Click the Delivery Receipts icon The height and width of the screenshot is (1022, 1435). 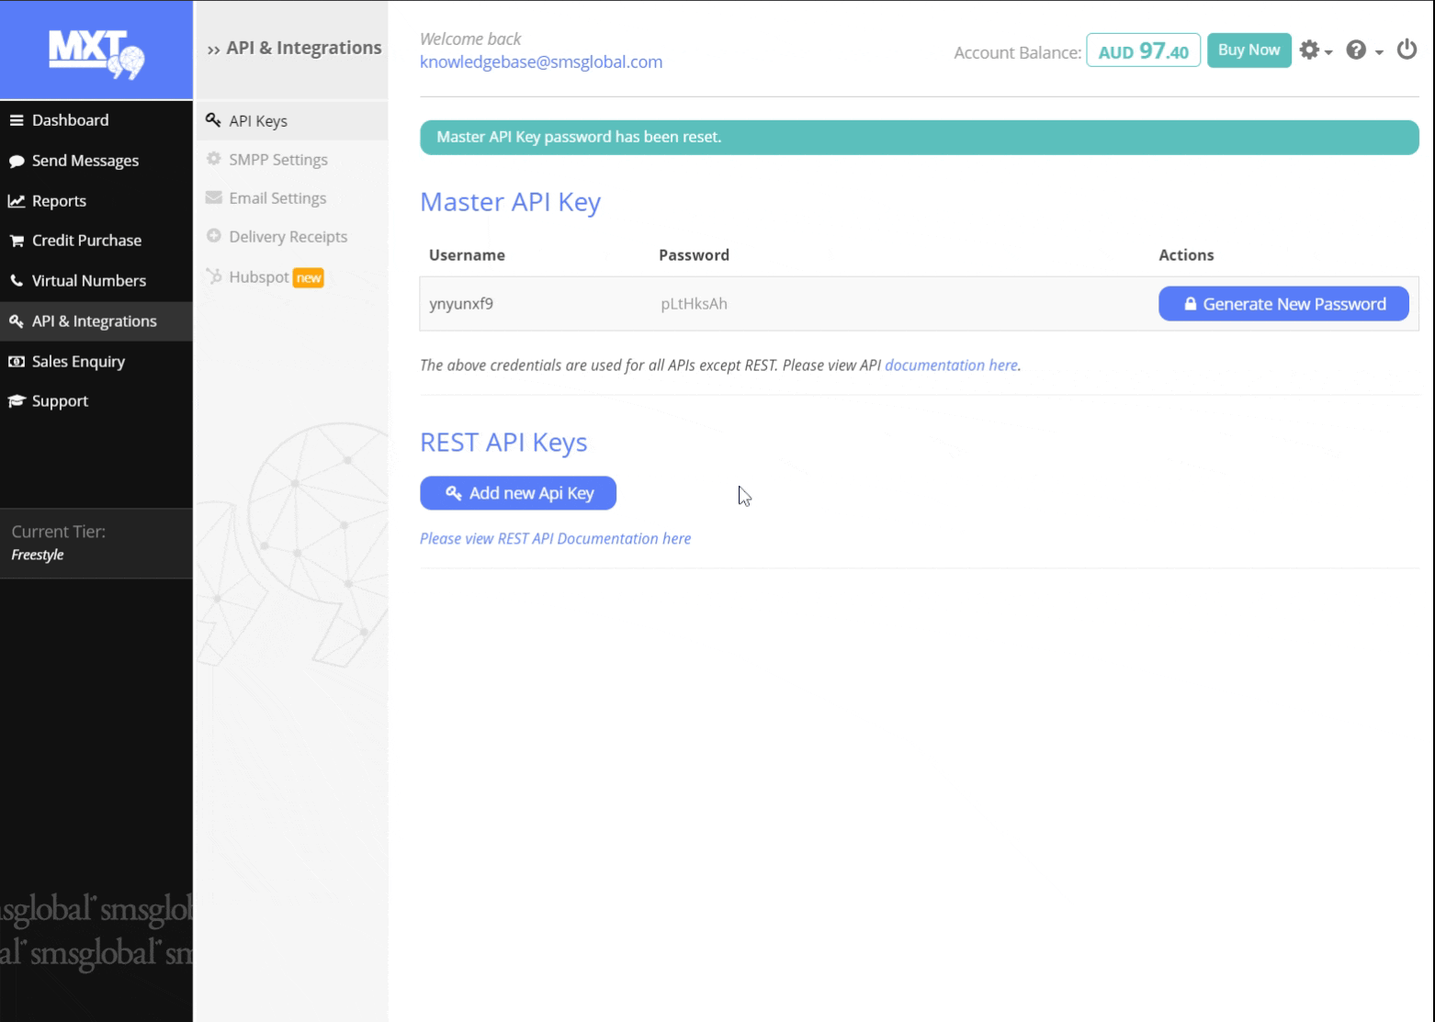click(214, 236)
